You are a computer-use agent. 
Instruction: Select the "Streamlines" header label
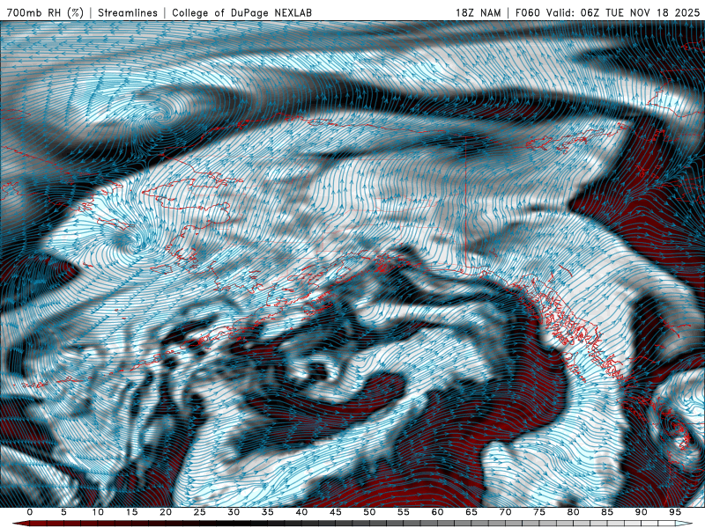128,12
